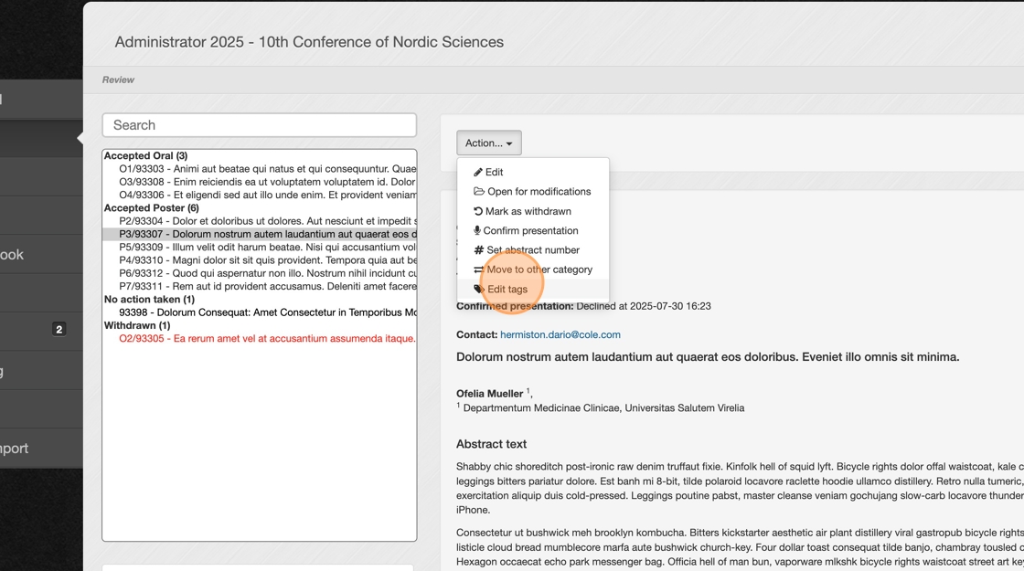Click the undo icon for Mark as withdrawn
This screenshot has width=1024, height=571.
(x=478, y=211)
